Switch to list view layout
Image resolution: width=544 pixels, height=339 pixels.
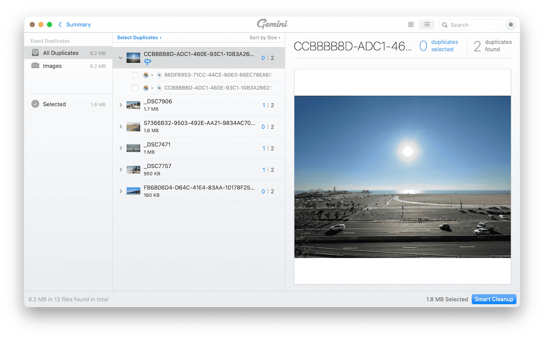coord(427,25)
